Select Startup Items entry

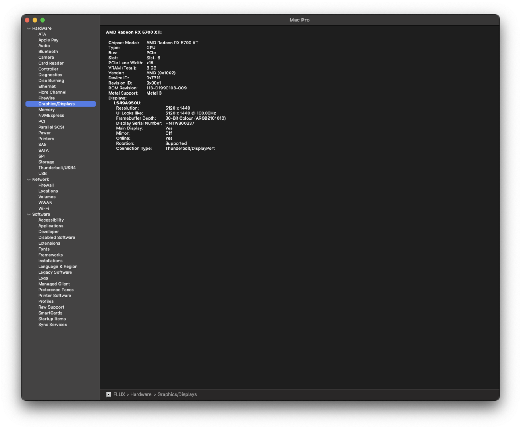[x=52, y=319]
